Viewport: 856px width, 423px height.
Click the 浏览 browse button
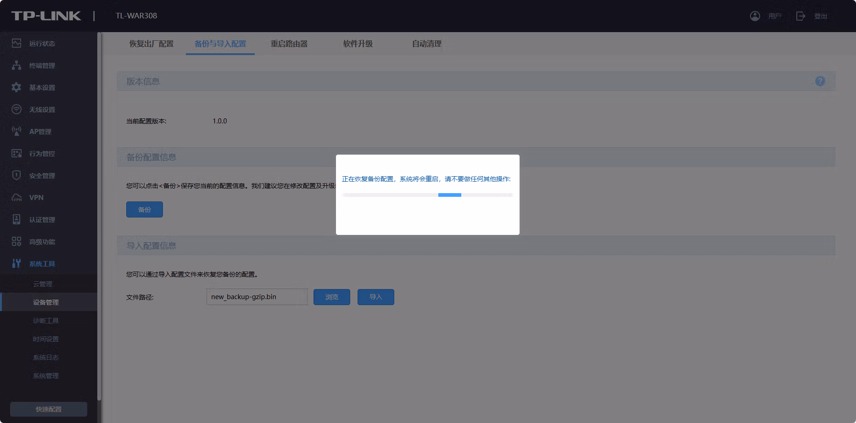(x=332, y=297)
